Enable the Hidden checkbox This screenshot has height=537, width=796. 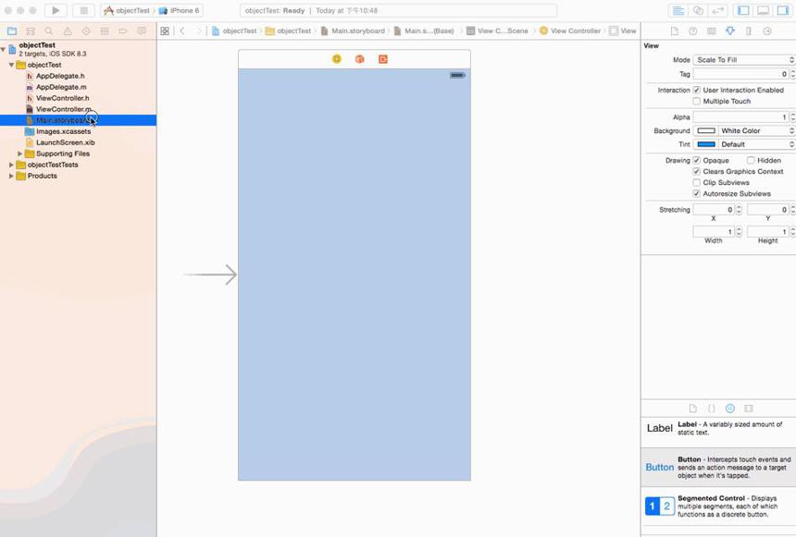point(751,160)
